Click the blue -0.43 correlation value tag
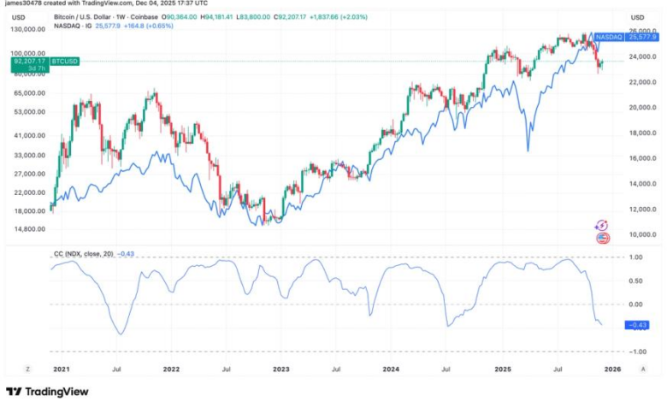667x402 pixels. click(x=636, y=324)
